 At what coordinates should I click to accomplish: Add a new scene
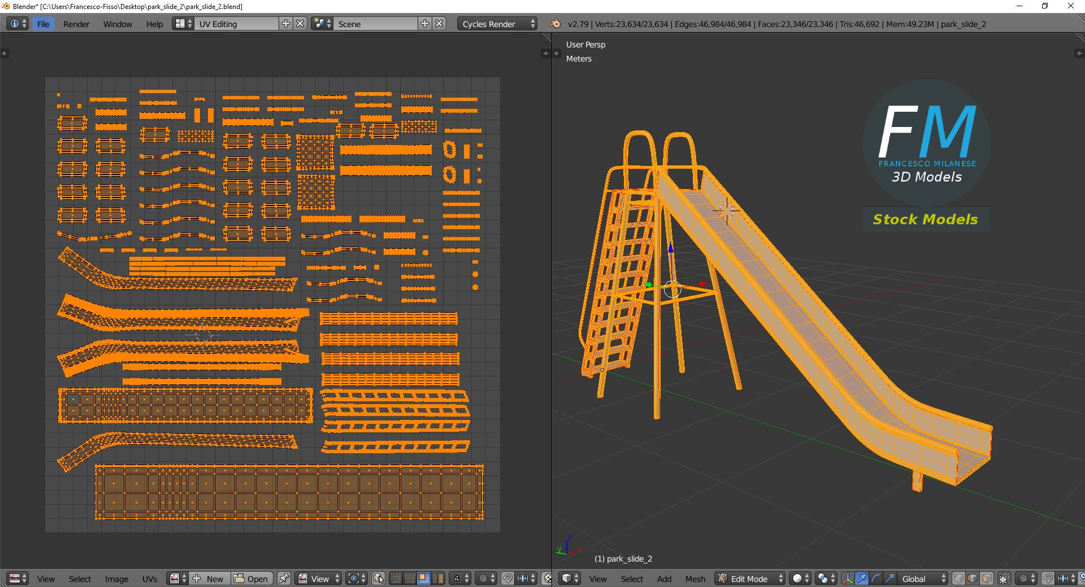point(425,24)
